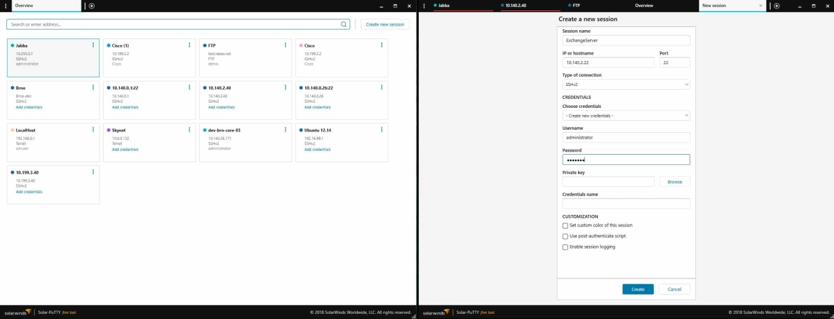Edit the Username field

pyautogui.click(x=626, y=137)
